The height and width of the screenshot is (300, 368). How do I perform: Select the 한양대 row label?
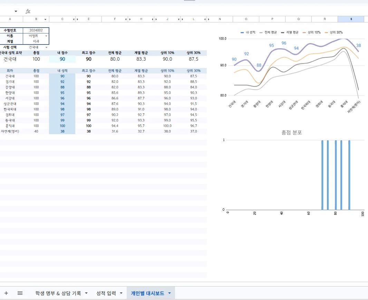[10, 92]
